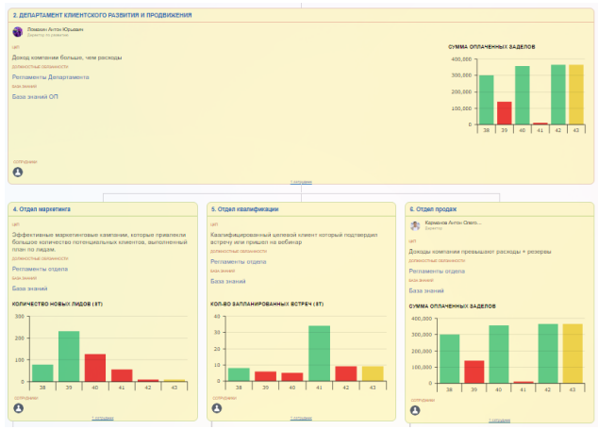Click the week 41 bar in the planned meetings chart

[x=320, y=353]
